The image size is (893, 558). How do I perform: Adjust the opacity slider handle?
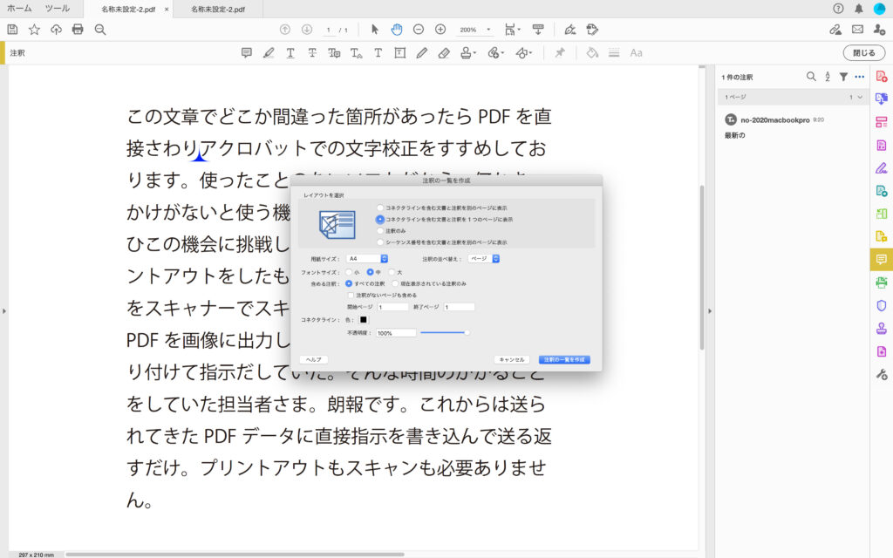(467, 332)
